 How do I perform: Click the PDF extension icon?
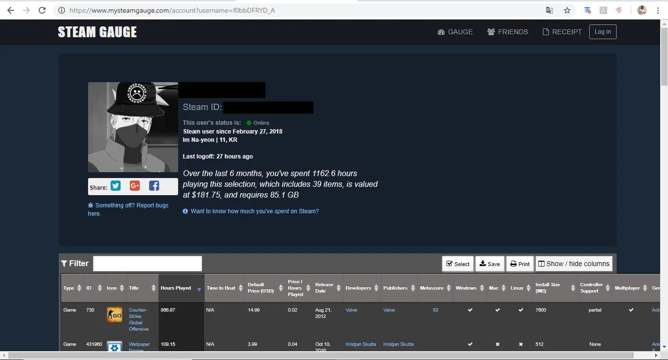tap(603, 10)
